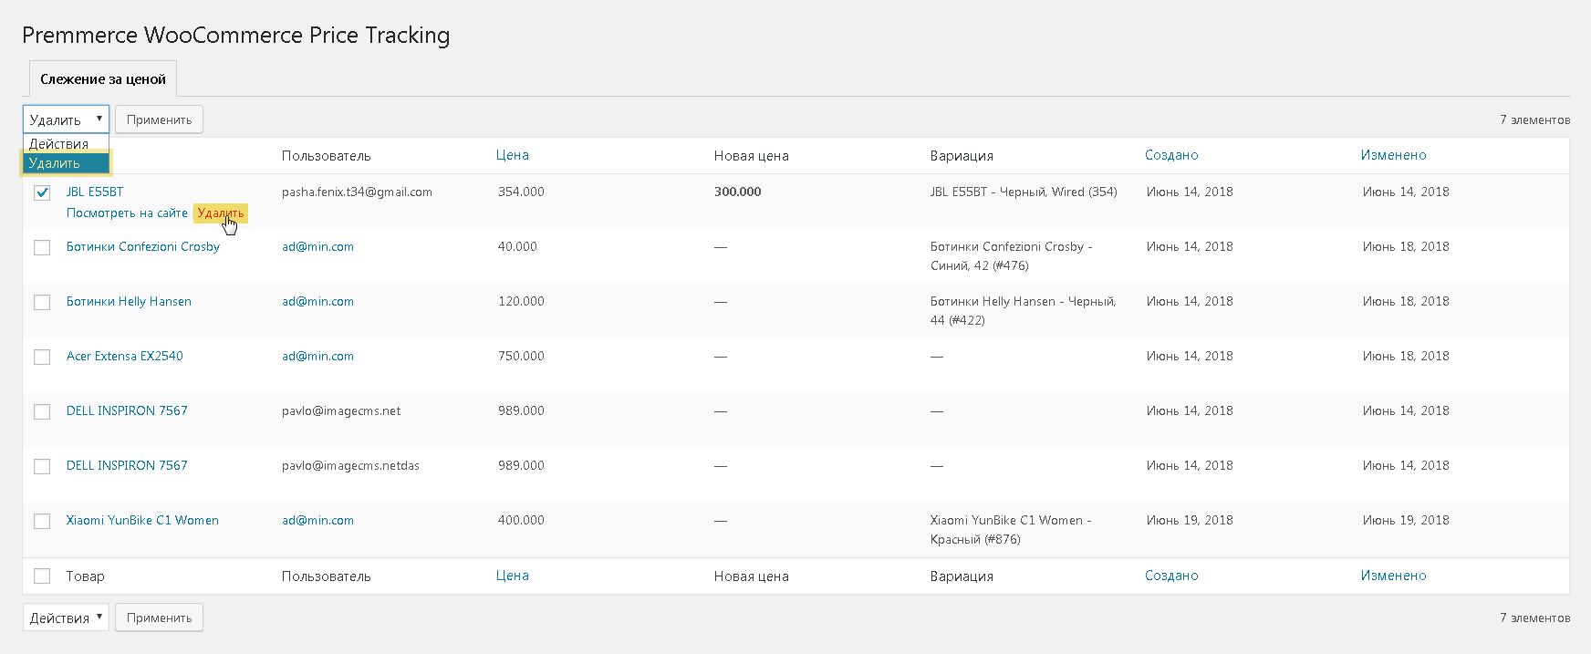Click the top Применить button

click(159, 119)
